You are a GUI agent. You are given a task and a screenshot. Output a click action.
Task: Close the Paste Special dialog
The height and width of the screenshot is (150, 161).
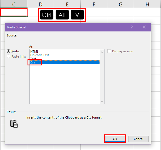click(144, 27)
